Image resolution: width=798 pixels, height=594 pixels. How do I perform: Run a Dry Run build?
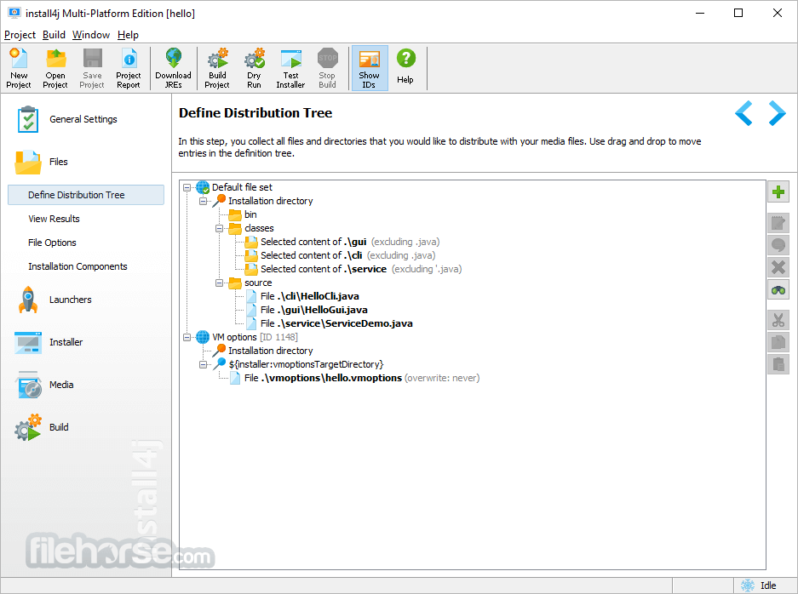[x=254, y=68]
